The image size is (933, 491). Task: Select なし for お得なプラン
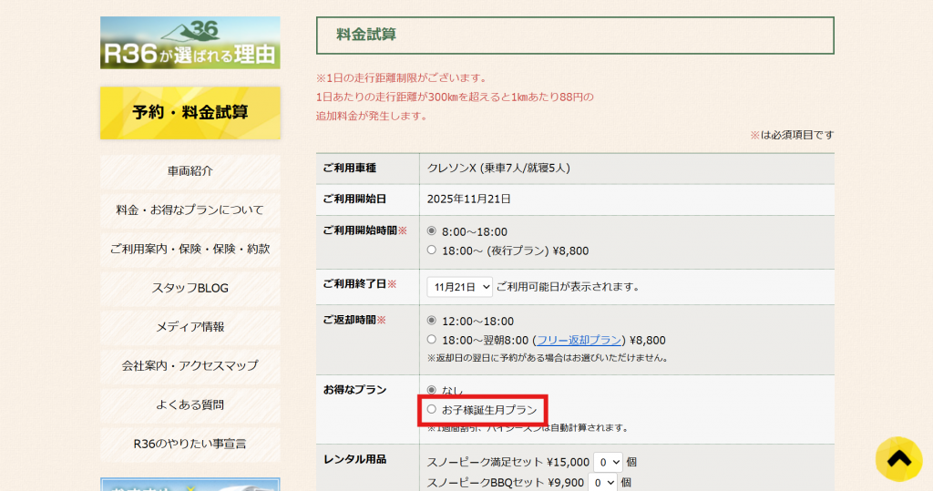[432, 390]
